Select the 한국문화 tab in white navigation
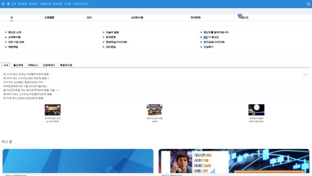The image size is (312, 176). [x=195, y=18]
